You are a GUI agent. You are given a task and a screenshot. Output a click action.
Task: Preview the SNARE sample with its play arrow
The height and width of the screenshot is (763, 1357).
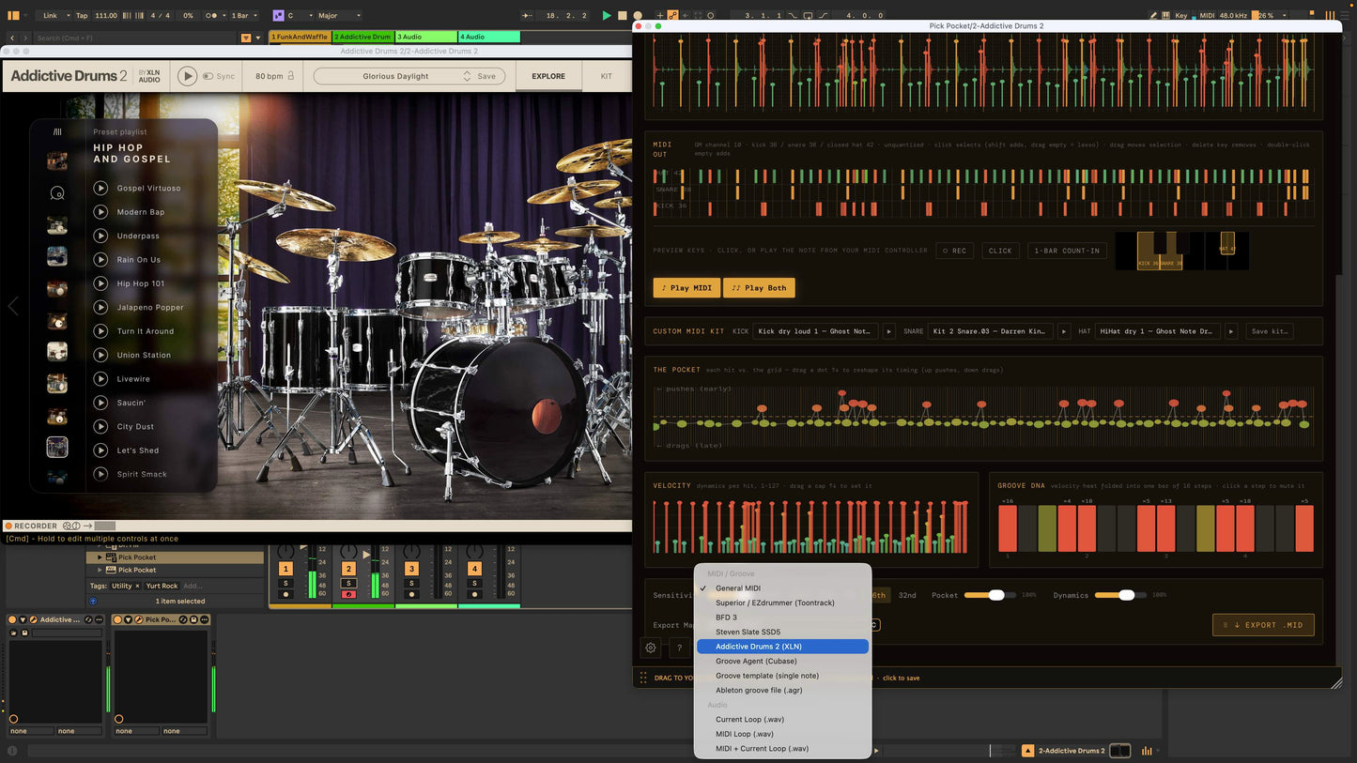tap(1064, 331)
